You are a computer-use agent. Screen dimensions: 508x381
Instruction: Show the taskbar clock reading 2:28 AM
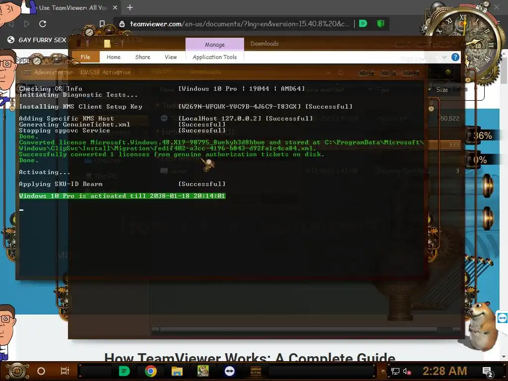pyautogui.click(x=445, y=371)
